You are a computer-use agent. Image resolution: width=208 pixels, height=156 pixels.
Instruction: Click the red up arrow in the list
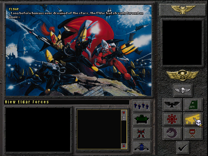click(124, 113)
